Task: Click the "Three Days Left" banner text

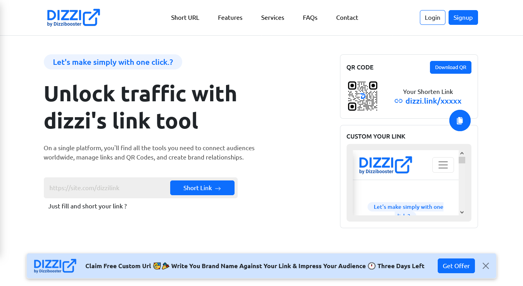Action: pyautogui.click(x=401, y=266)
